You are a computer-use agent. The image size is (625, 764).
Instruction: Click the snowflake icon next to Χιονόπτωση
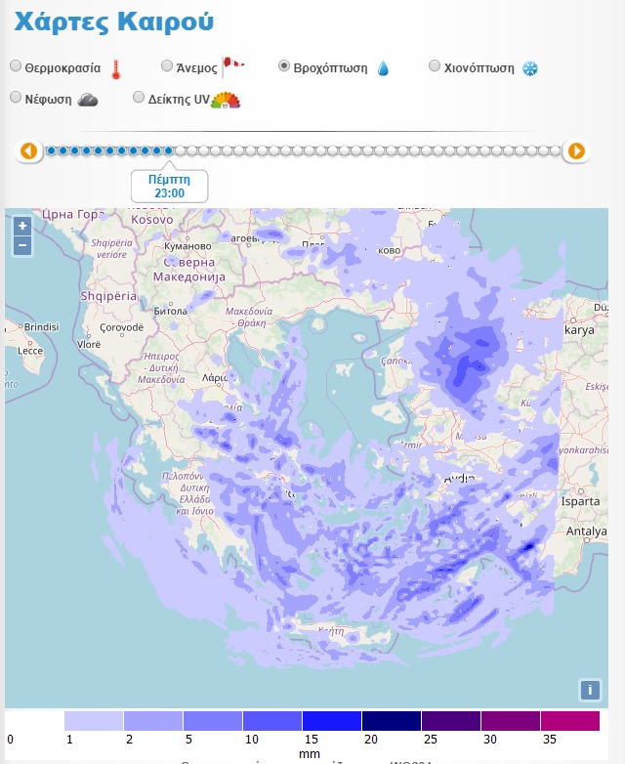click(530, 68)
